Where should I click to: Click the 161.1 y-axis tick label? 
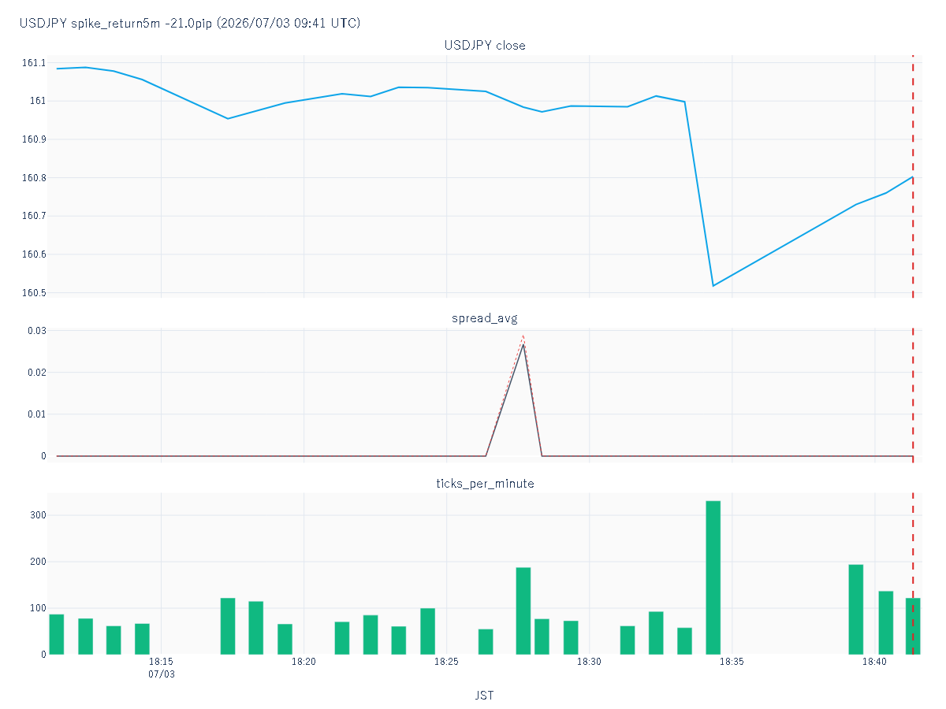pyautogui.click(x=33, y=63)
